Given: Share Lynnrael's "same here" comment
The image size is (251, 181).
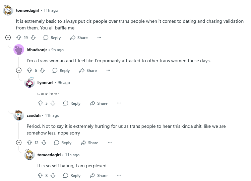Looking at the screenshot, I should coord(99,103).
